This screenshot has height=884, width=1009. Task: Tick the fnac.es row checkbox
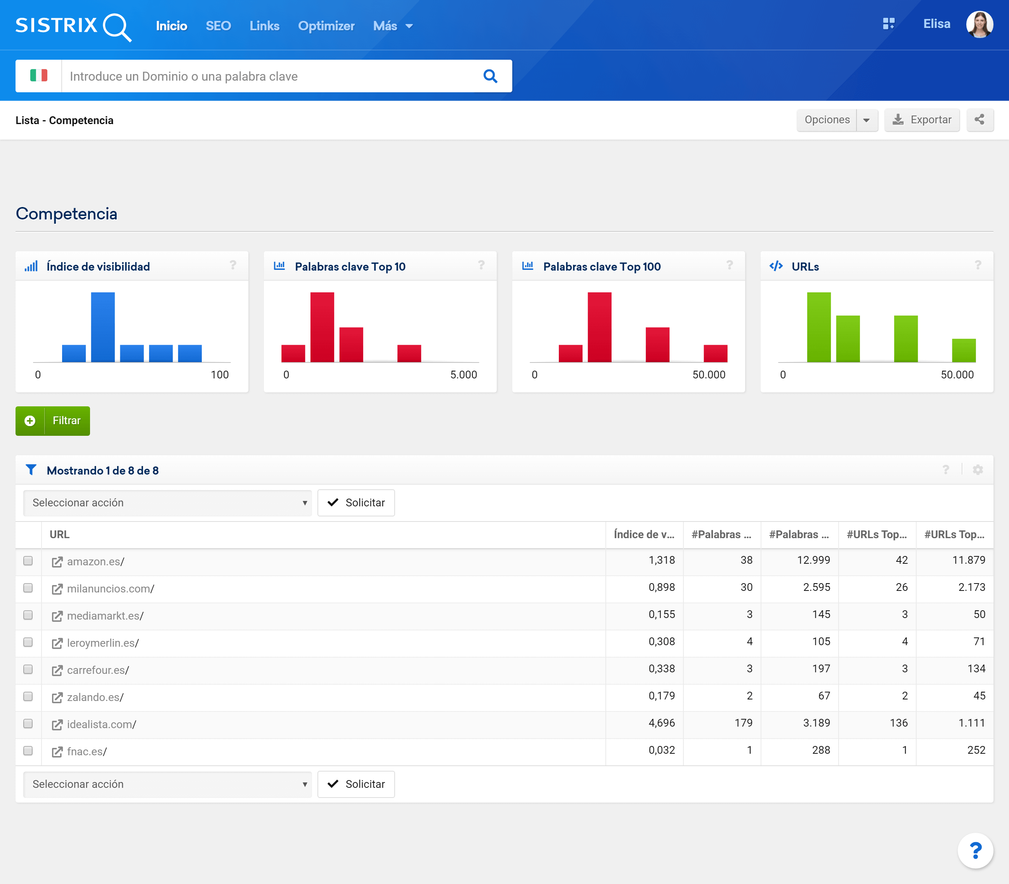(28, 751)
